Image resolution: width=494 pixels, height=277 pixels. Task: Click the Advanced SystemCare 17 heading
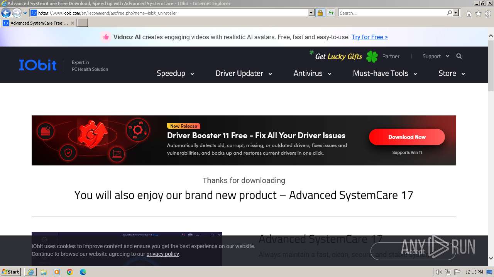320,239
